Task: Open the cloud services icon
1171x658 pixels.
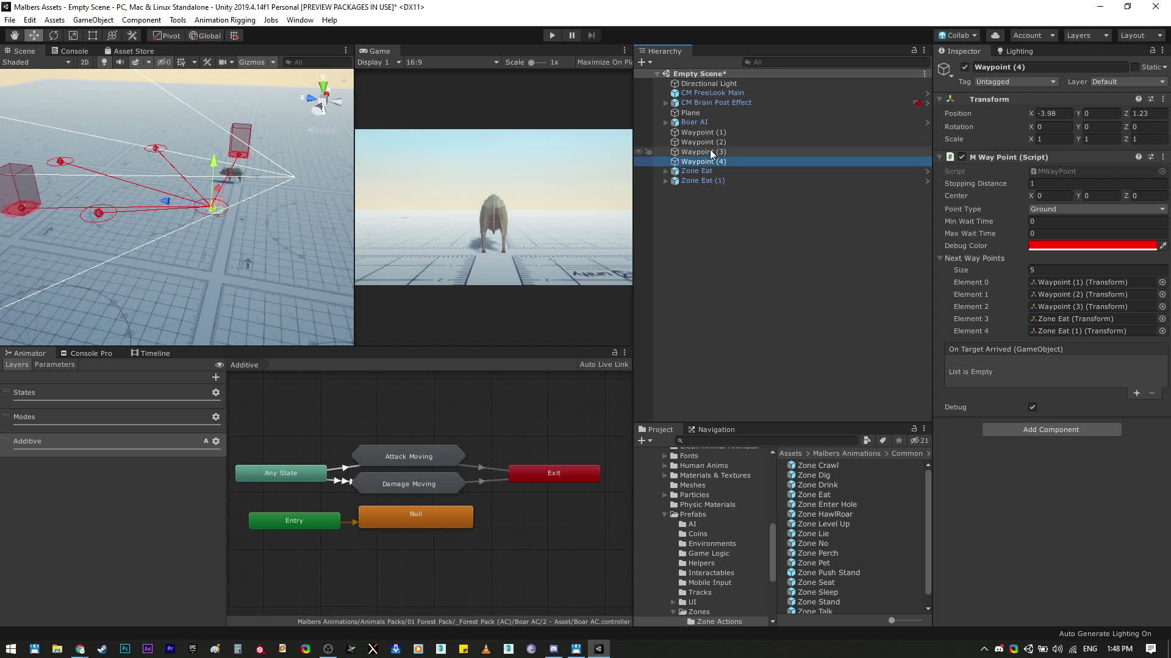Action: 995,35
